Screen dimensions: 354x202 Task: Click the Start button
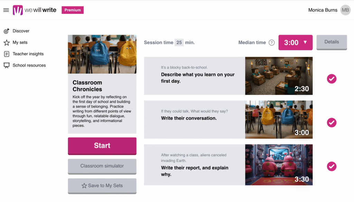click(x=102, y=146)
